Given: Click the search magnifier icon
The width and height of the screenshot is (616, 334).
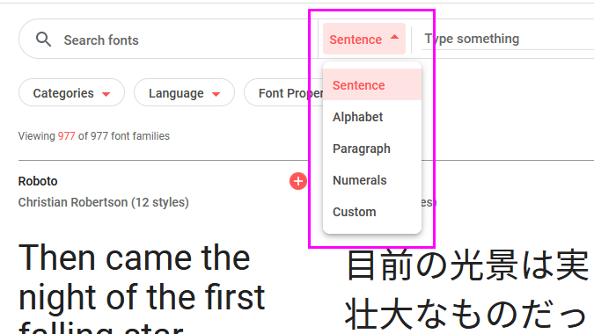Looking at the screenshot, I should [x=43, y=40].
